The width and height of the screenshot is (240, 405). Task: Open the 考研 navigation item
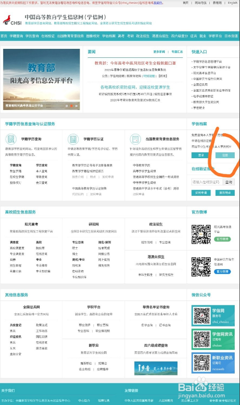130,36
